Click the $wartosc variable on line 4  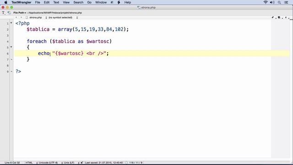click(98, 41)
